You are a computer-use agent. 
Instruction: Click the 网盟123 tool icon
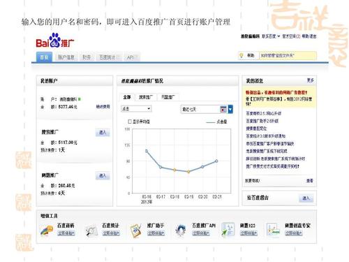click(228, 230)
